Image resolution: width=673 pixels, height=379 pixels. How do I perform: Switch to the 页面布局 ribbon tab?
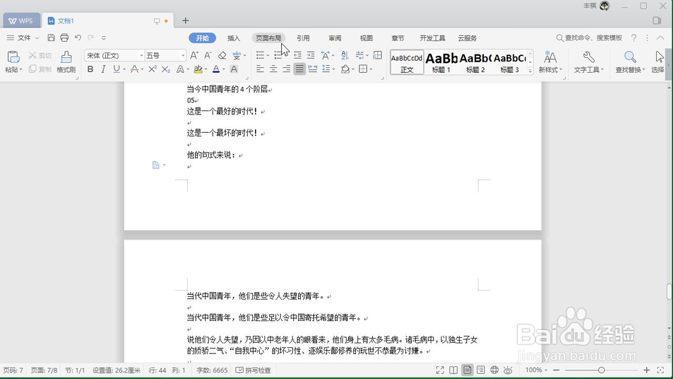tap(269, 38)
